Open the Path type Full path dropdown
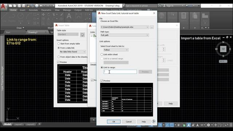The image size is (233, 131). click(x=147, y=35)
